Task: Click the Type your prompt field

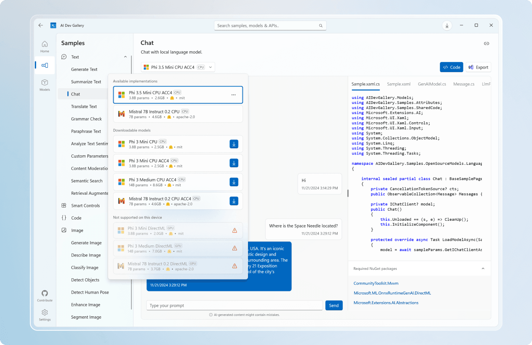Action: pos(234,306)
